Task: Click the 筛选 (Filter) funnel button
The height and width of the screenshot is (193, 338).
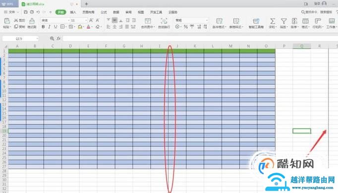Action: pos(283,23)
